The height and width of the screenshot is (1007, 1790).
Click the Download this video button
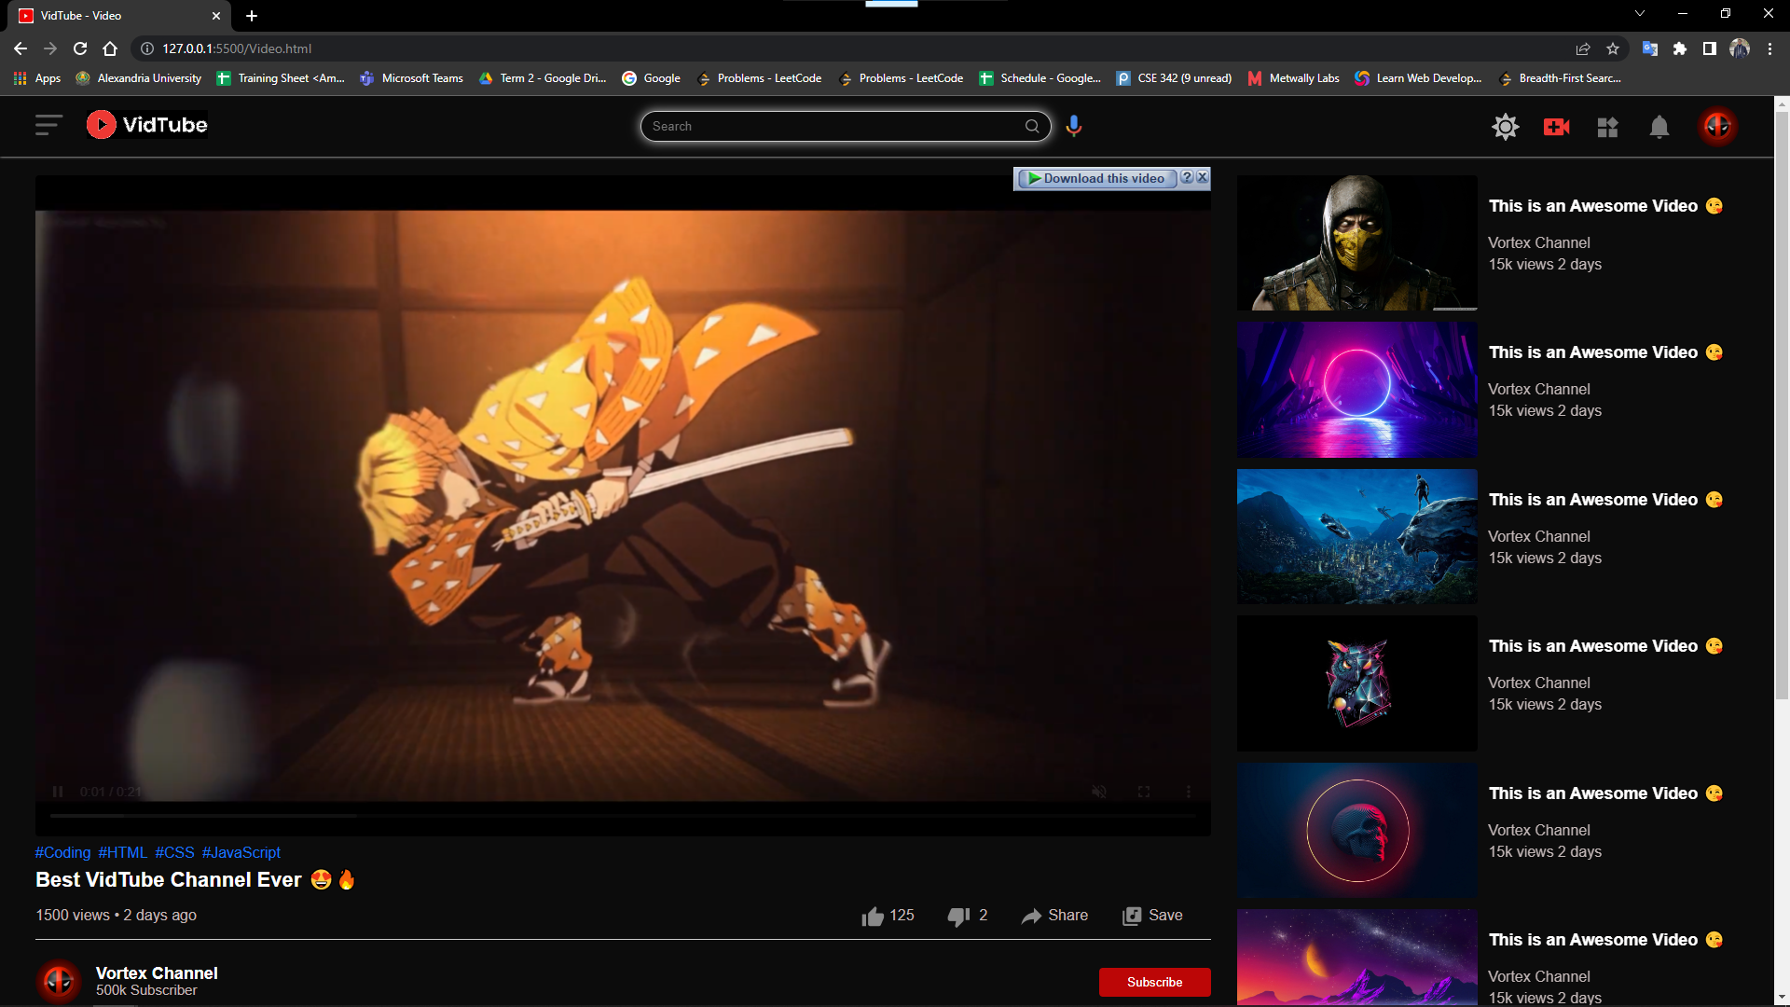click(x=1096, y=178)
